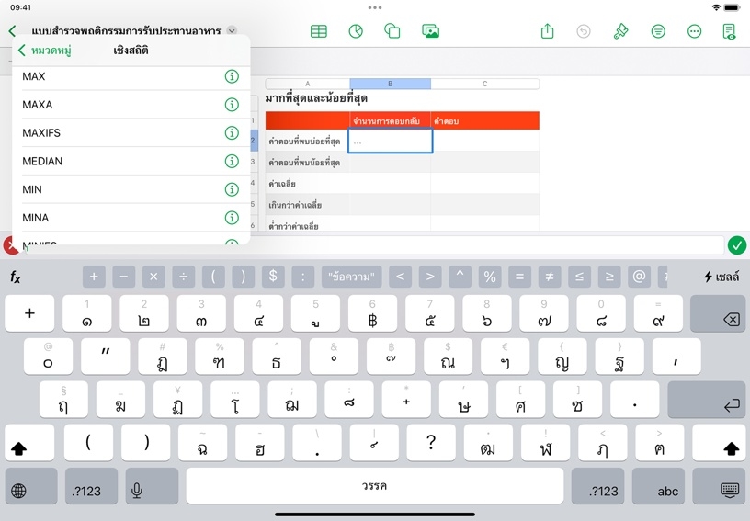
Task: Open the insert chart menu
Action: point(356,31)
